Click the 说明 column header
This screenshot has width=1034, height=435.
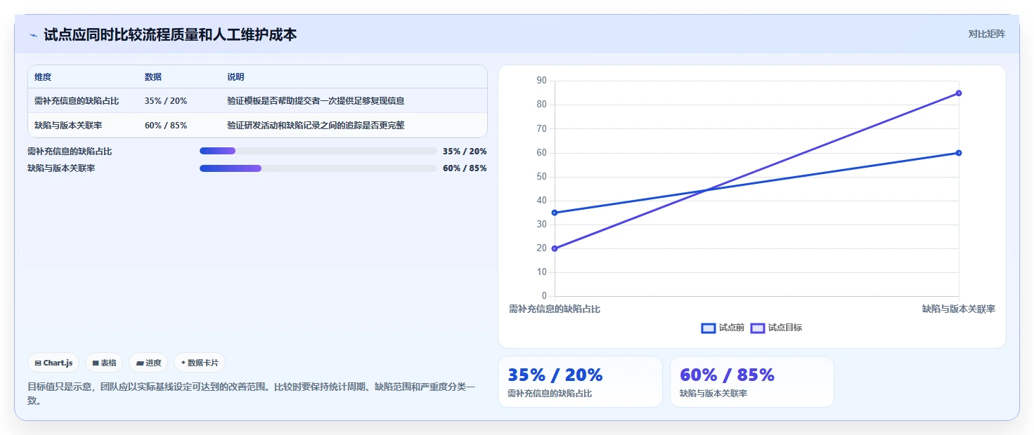tap(235, 77)
